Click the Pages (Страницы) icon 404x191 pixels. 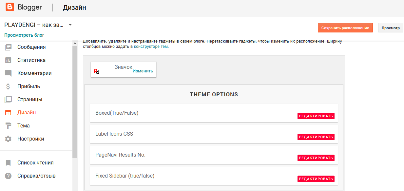coord(8,100)
